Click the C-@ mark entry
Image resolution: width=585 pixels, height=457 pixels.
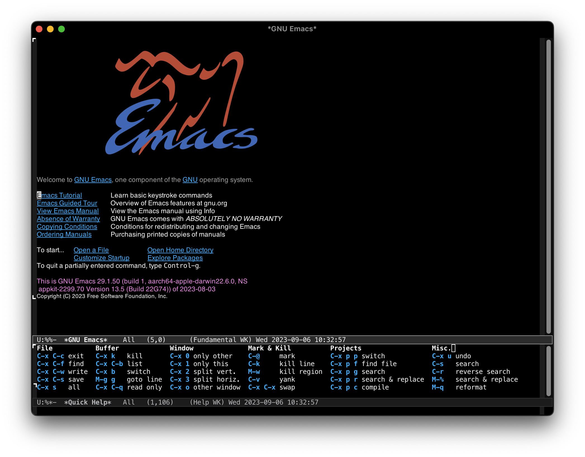[272, 356]
